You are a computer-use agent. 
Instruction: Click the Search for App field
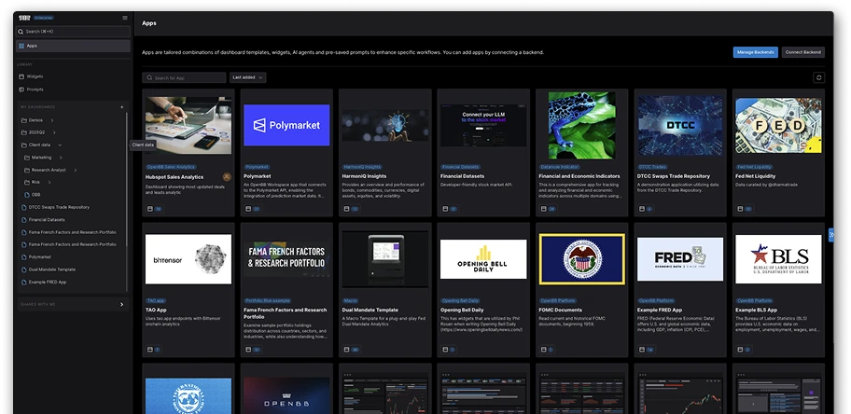click(187, 77)
